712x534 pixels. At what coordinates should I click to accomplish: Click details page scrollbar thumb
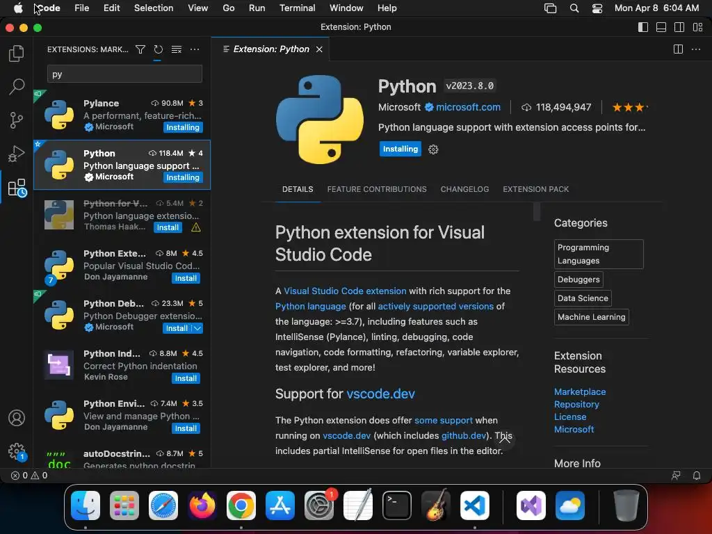click(537, 211)
